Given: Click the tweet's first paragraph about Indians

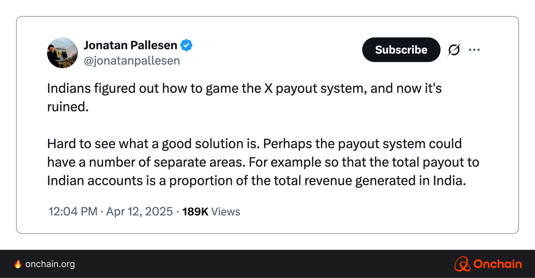Looking at the screenshot, I should pyautogui.click(x=244, y=97).
